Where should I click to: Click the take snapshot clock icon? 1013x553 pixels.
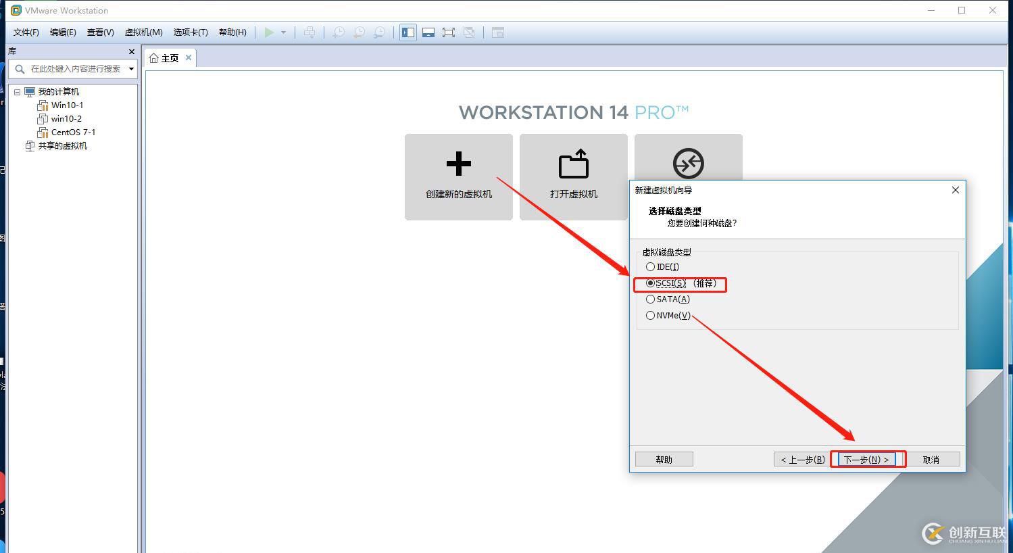(339, 32)
